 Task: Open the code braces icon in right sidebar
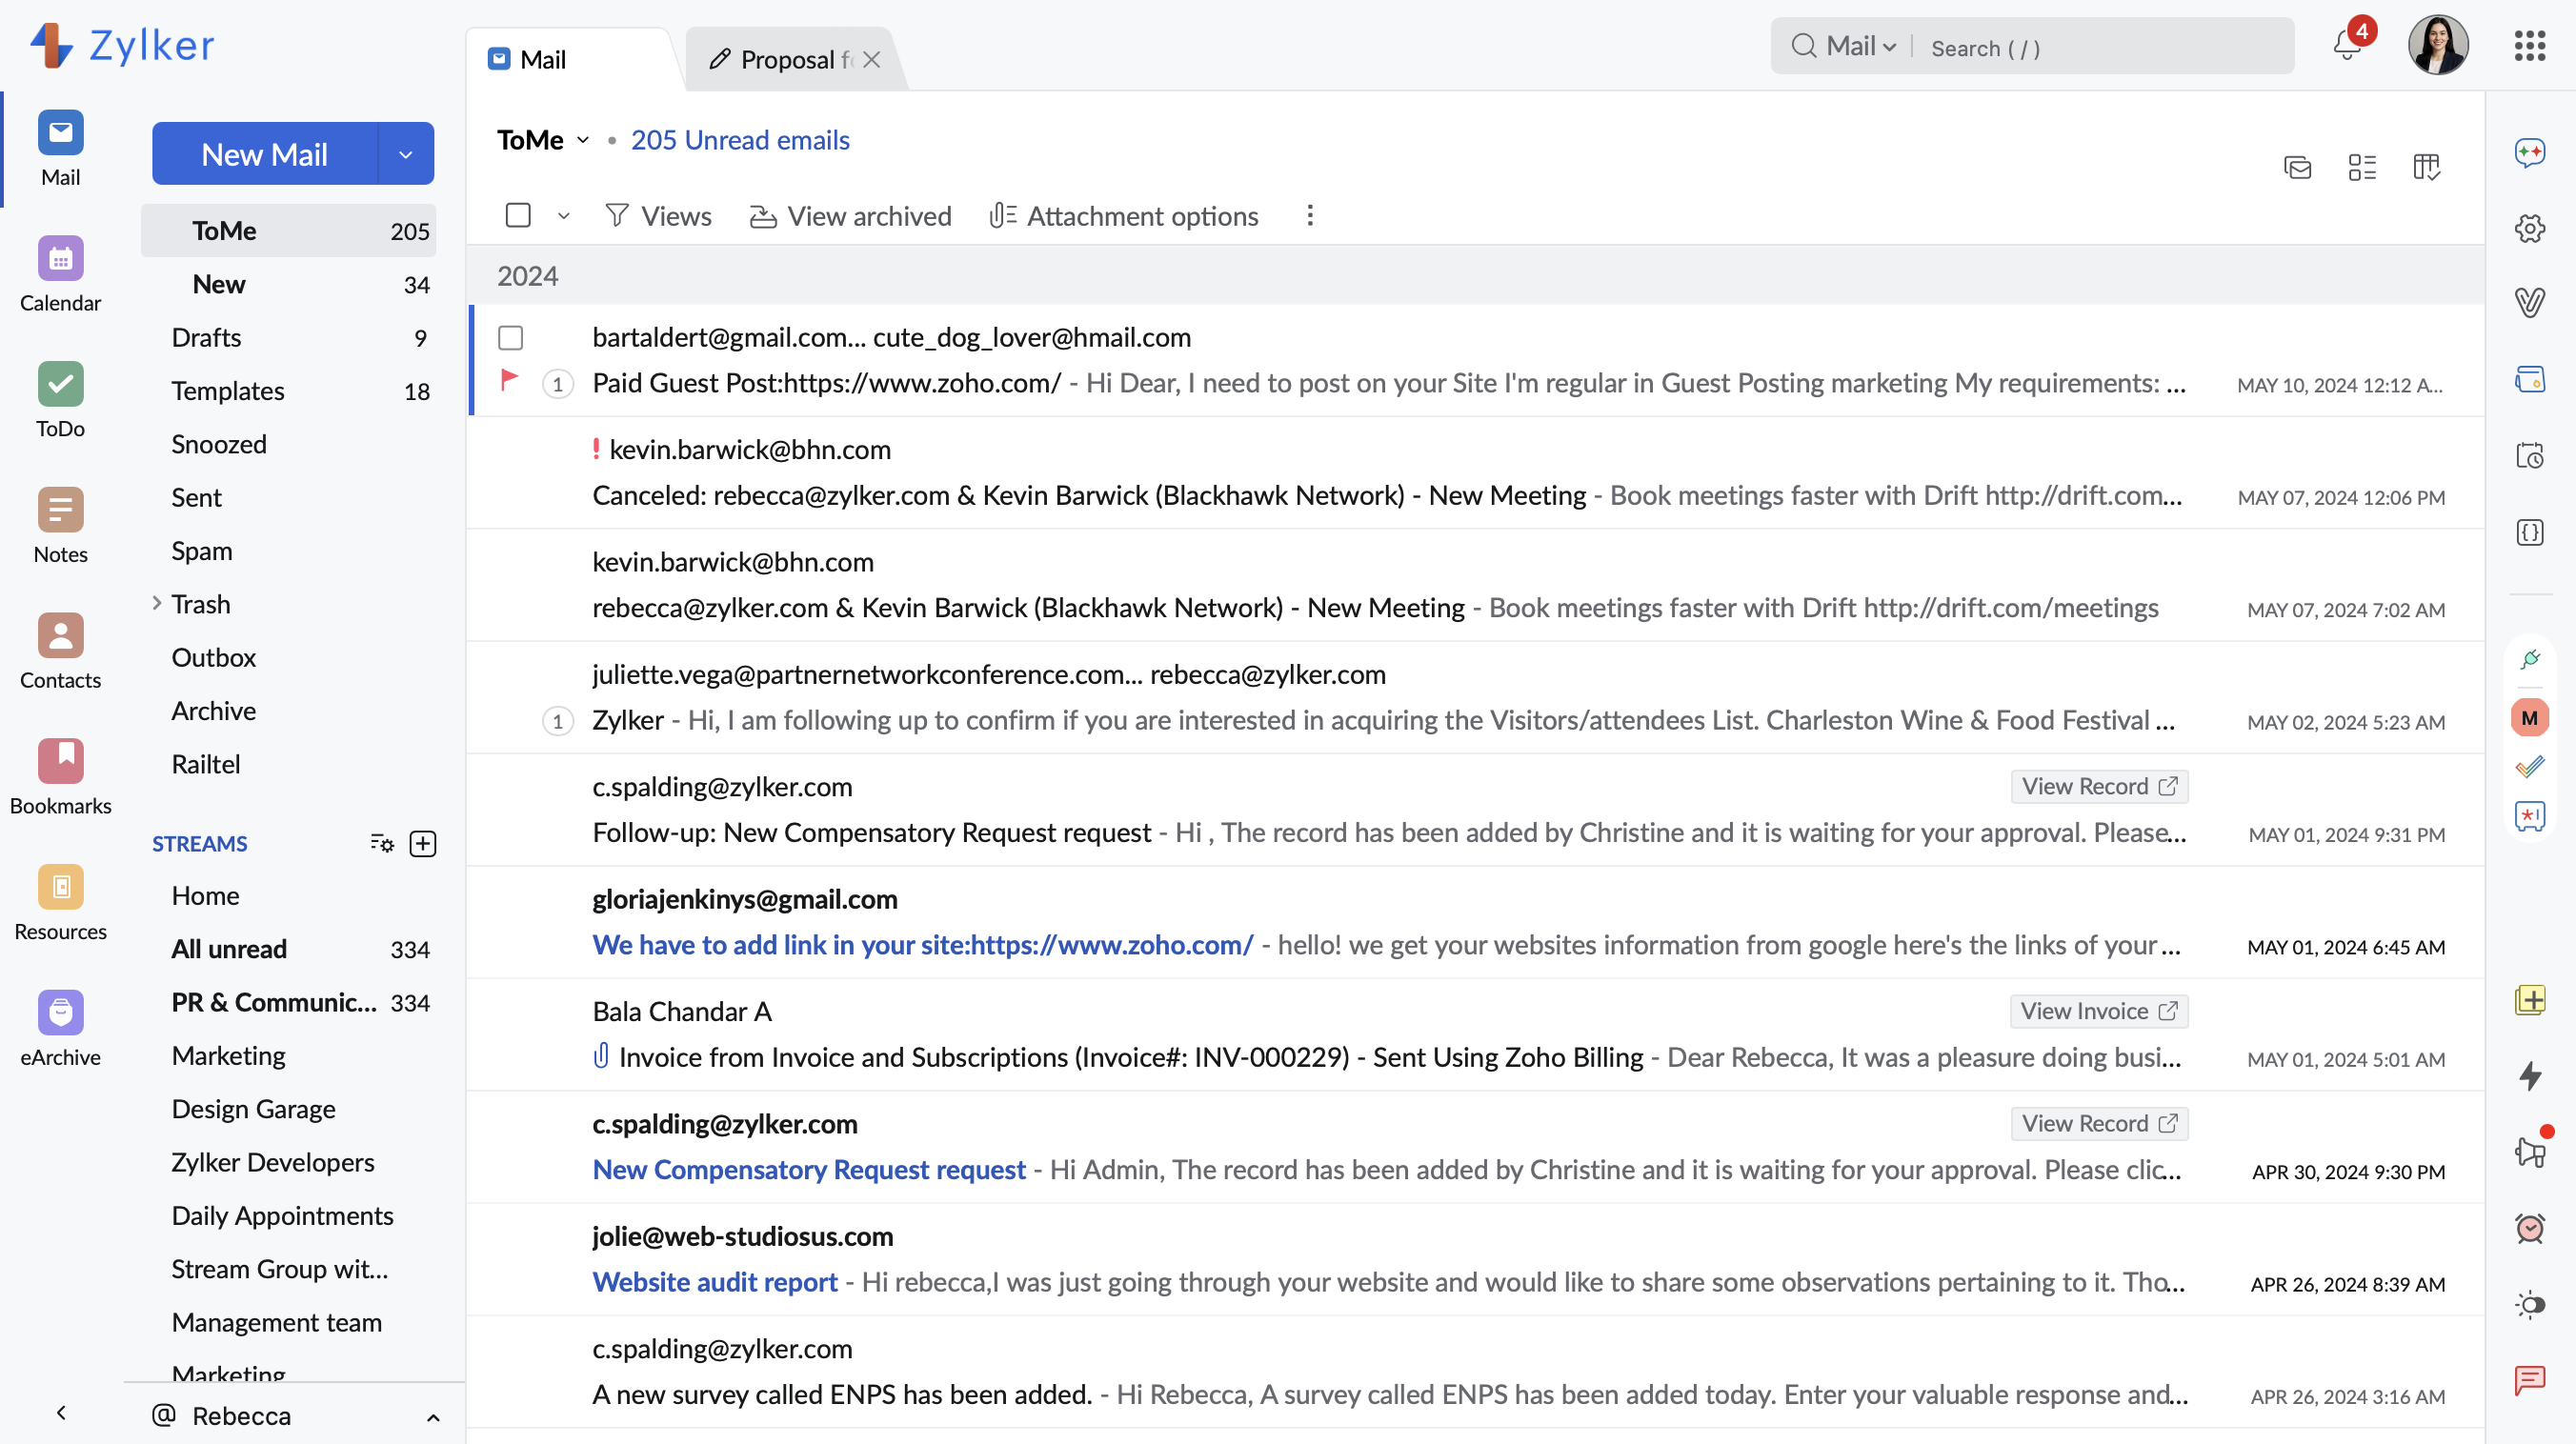2529,533
